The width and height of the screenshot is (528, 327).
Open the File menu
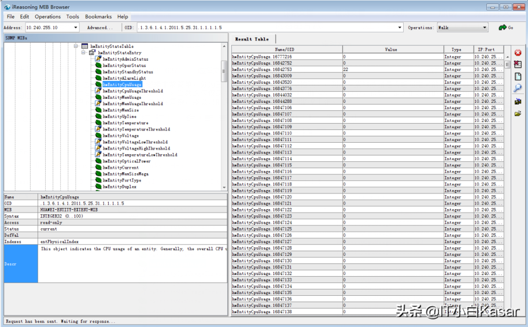[x=10, y=17]
